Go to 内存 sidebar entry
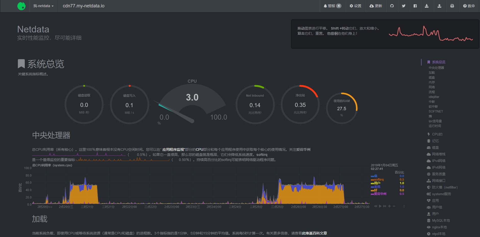 pos(432,82)
